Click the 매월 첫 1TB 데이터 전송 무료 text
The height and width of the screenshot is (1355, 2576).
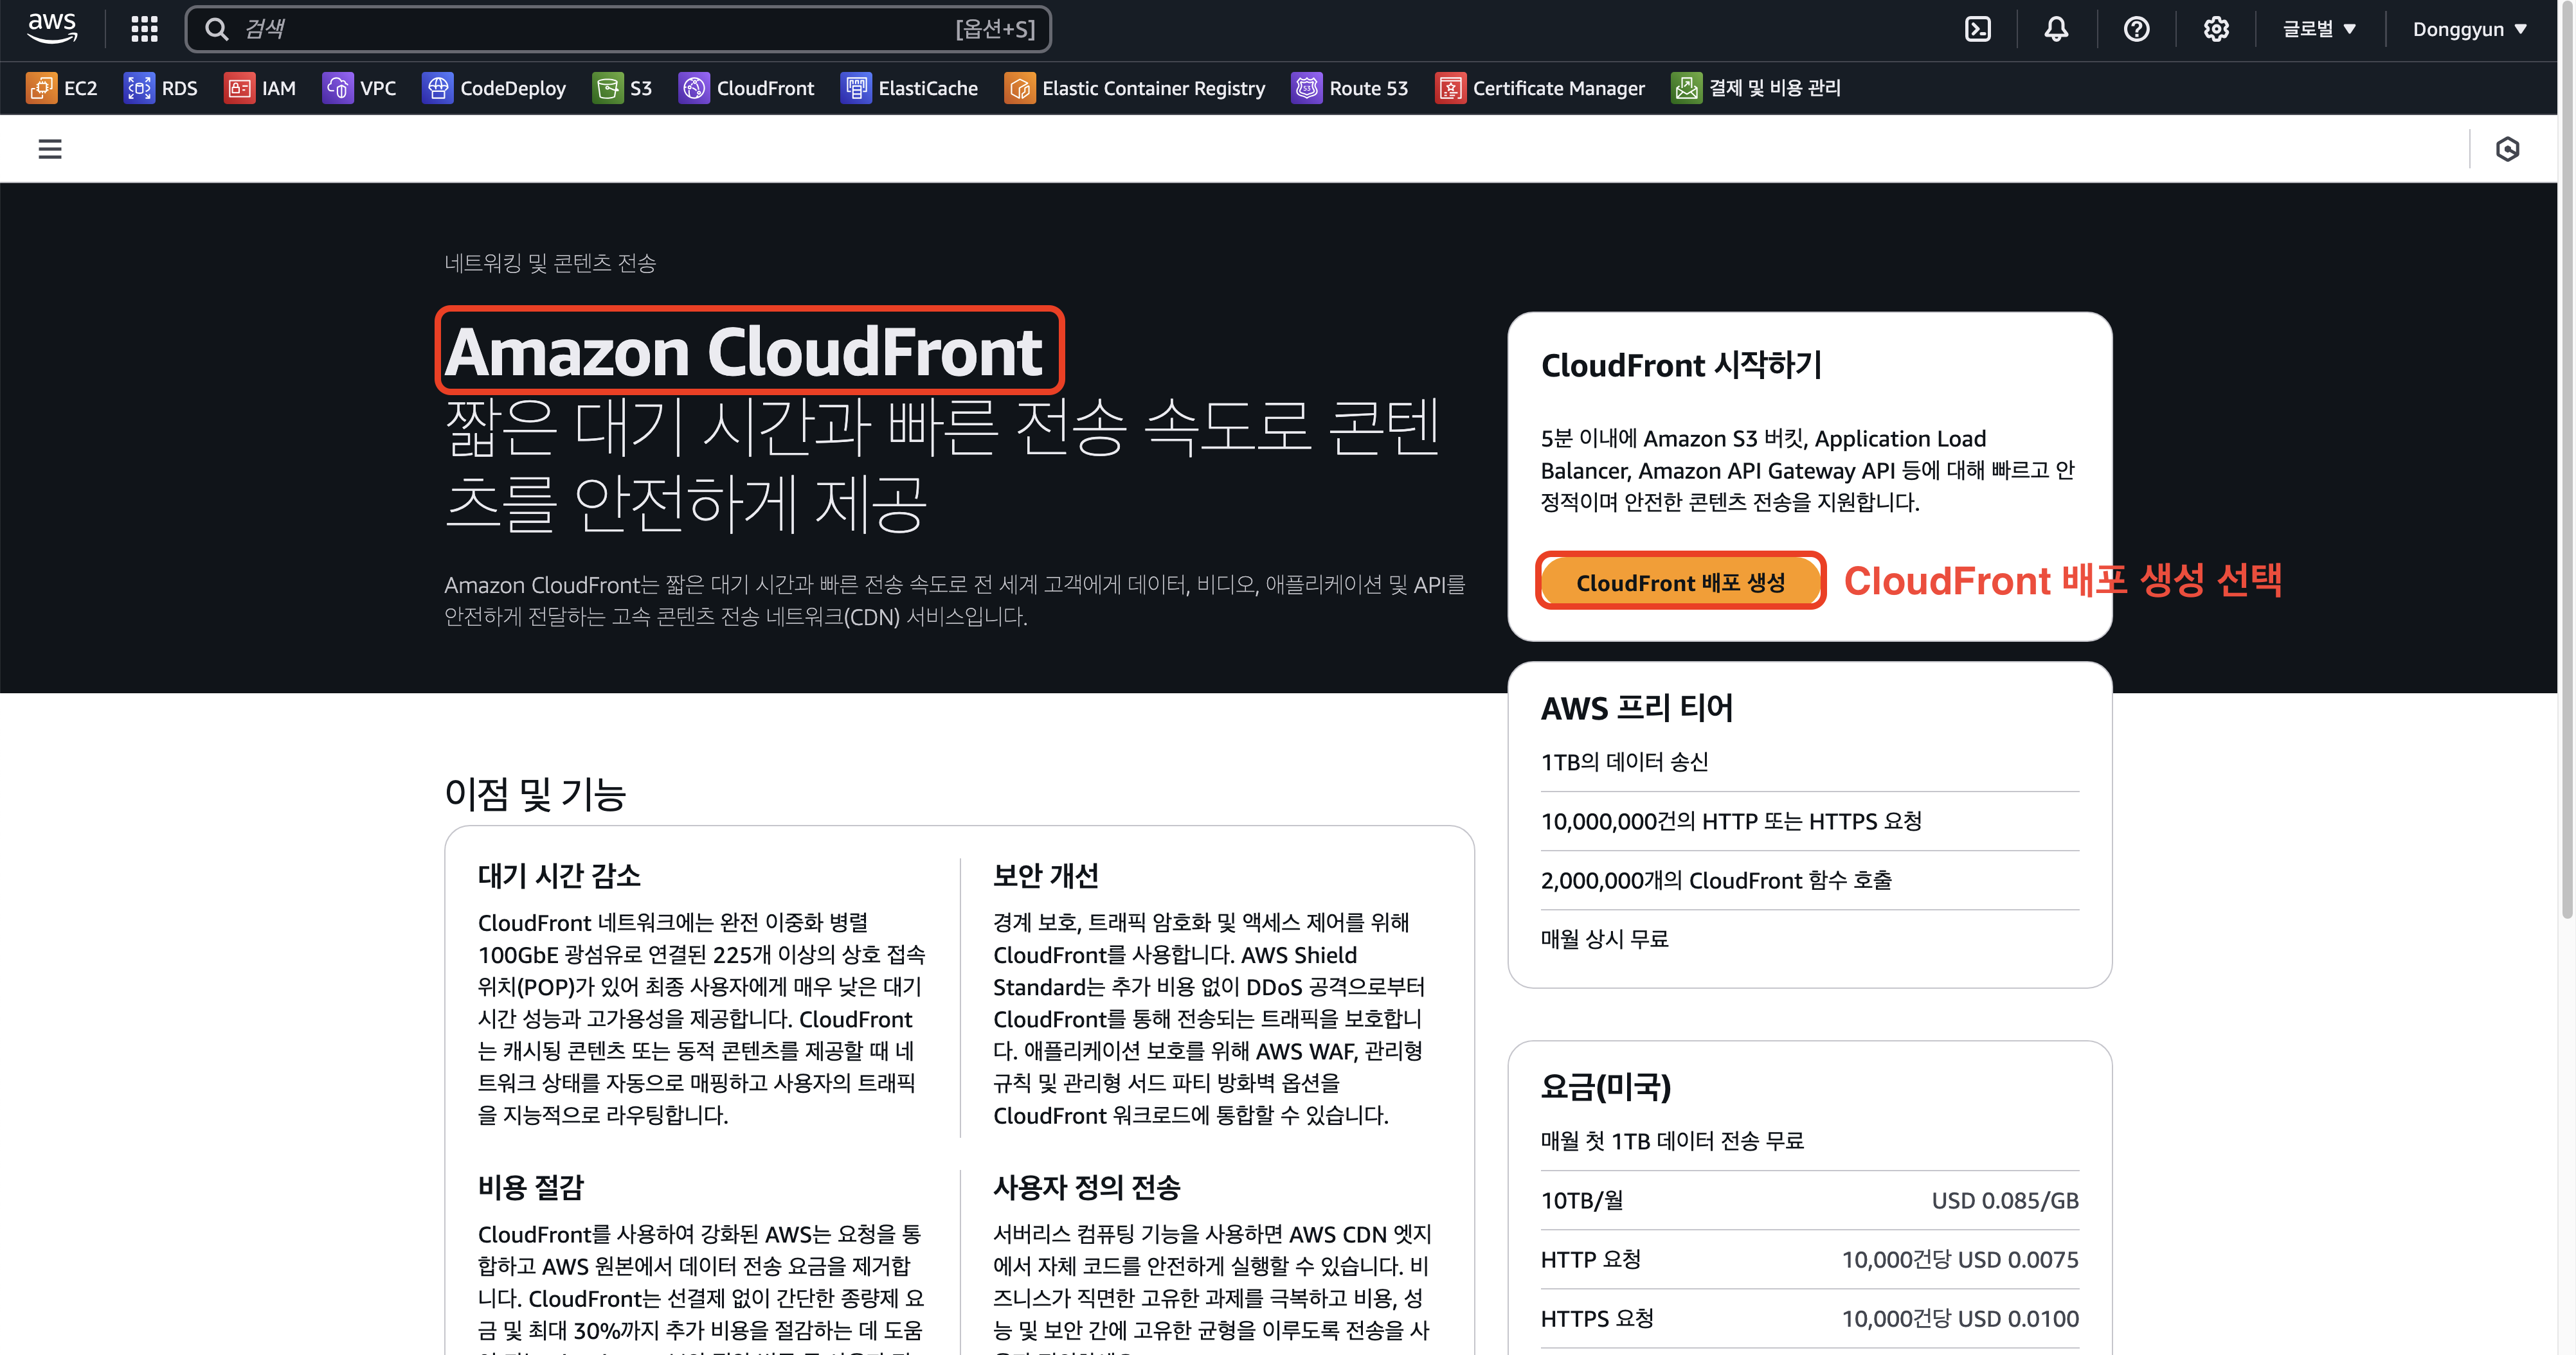(x=1672, y=1140)
